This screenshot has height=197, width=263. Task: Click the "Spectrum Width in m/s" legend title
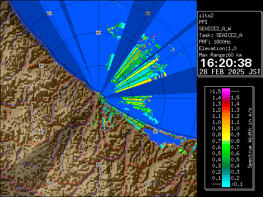[250, 138]
